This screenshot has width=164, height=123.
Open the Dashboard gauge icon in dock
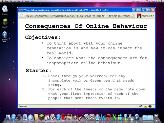(x=19, y=117)
